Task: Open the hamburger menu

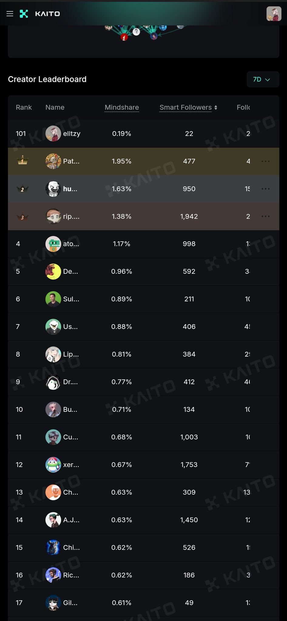Action: pos(10,14)
